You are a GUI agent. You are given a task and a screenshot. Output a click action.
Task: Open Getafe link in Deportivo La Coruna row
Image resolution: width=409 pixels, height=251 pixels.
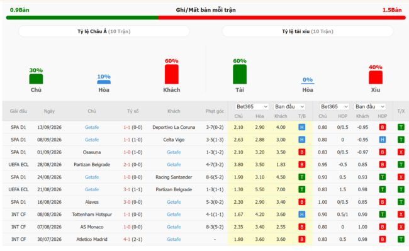coord(92,127)
